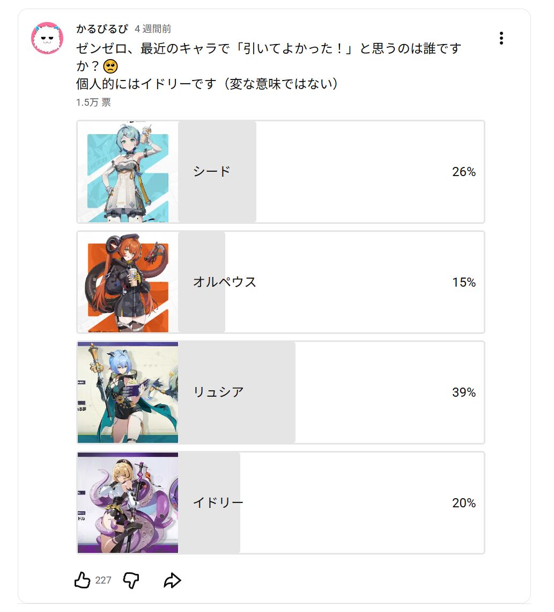The image size is (554, 612).
Task: Click the かるぴるぴ channel avatar
Action: coord(47,39)
